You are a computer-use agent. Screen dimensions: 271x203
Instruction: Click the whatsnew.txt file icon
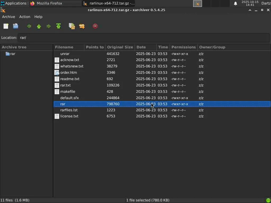tap(57, 66)
